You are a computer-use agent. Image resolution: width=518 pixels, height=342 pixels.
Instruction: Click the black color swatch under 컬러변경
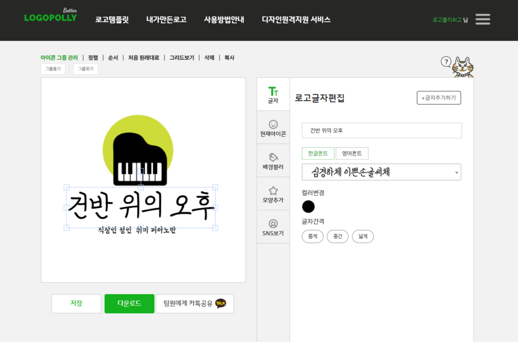point(308,207)
